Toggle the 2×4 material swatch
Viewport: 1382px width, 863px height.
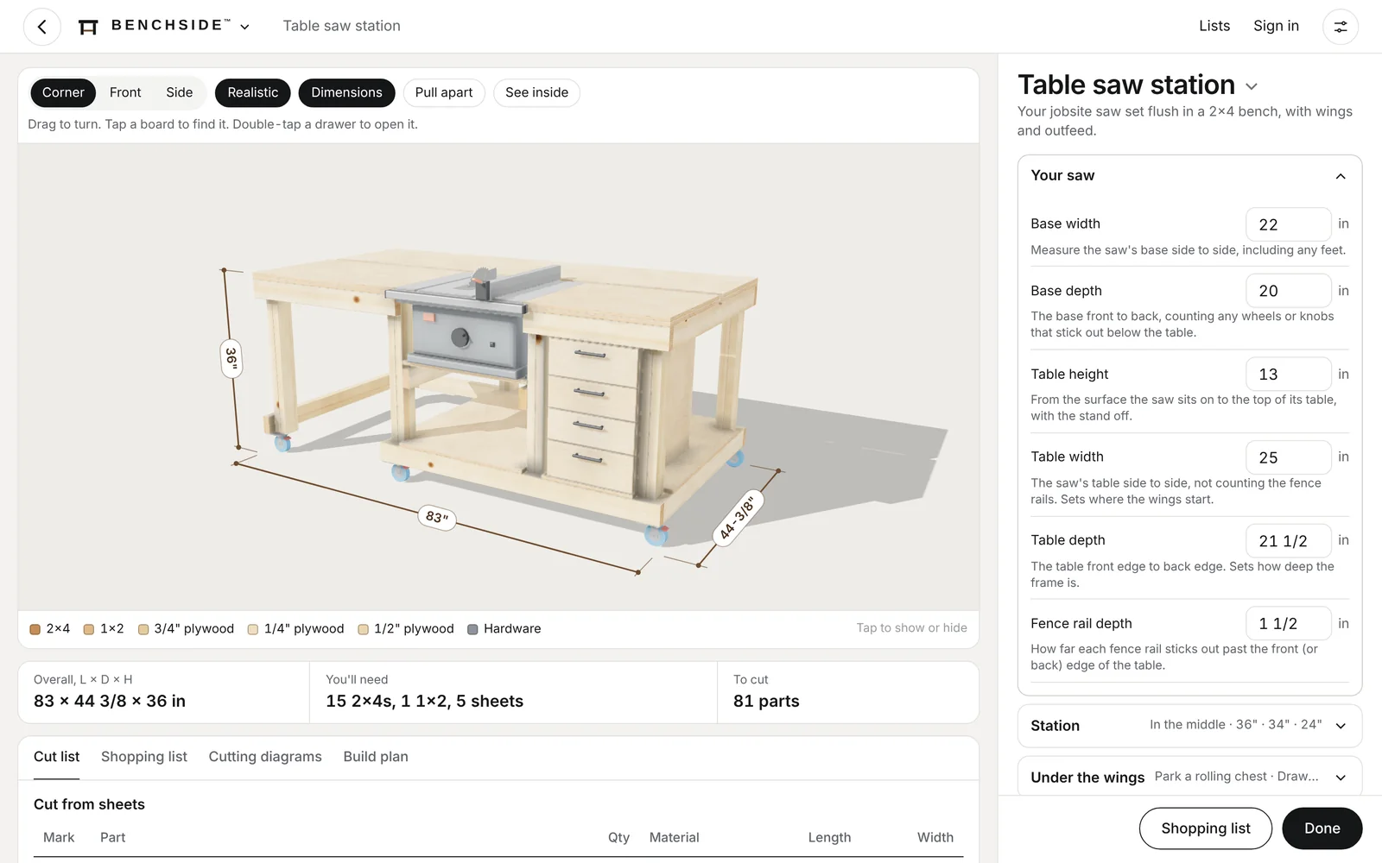[x=50, y=629]
